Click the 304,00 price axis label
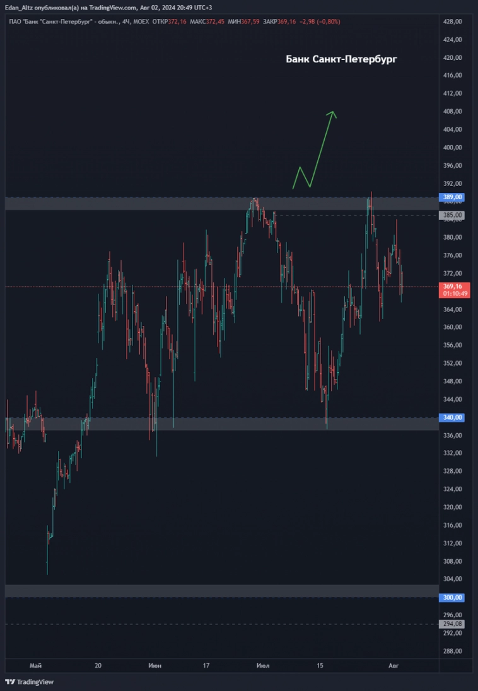The height and width of the screenshot is (691, 478). [453, 579]
